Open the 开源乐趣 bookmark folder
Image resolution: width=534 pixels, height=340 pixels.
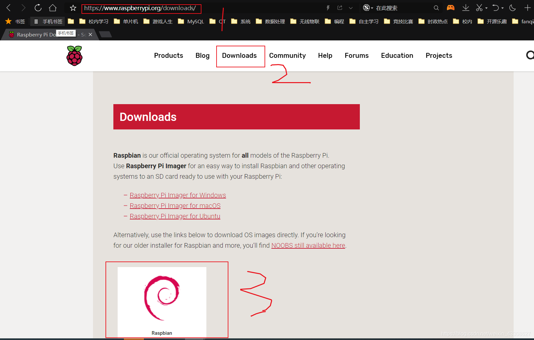tap(492, 21)
